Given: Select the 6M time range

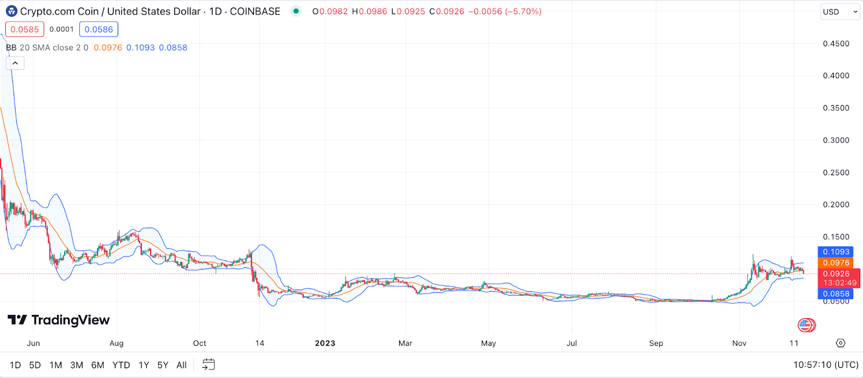Looking at the screenshot, I should click(x=98, y=365).
